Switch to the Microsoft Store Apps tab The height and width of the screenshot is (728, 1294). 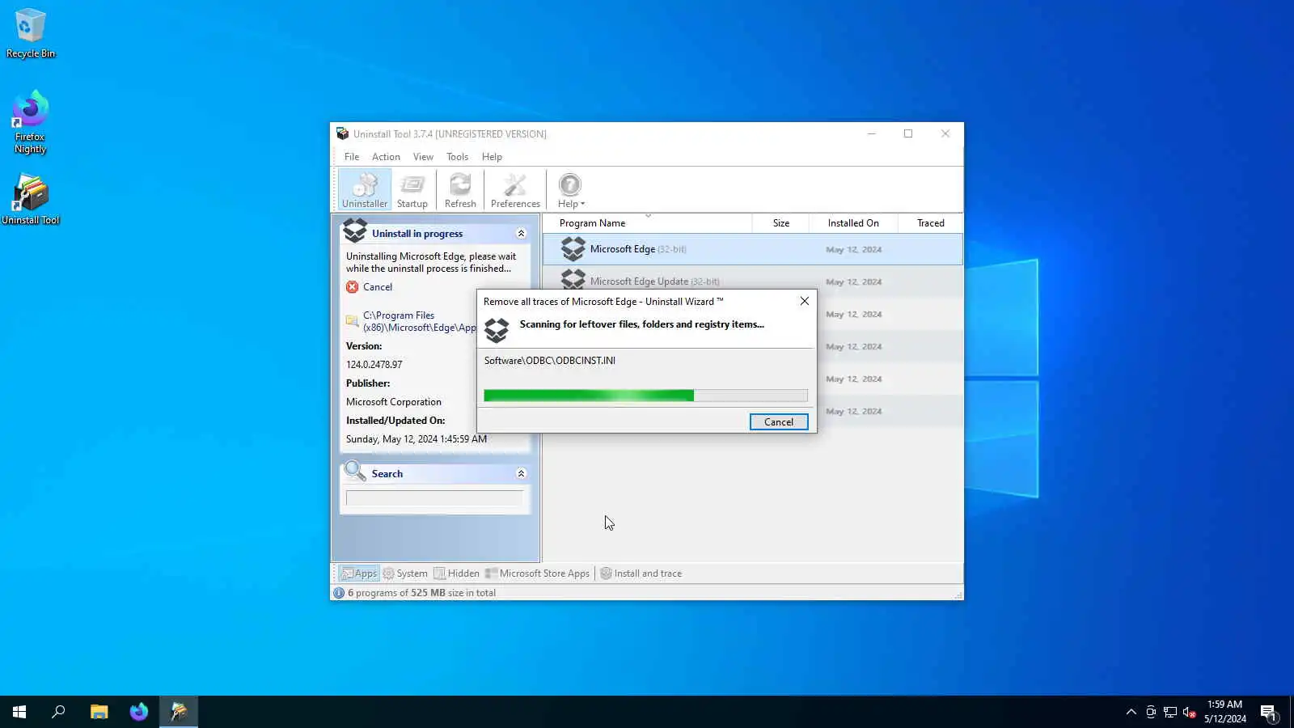click(538, 574)
